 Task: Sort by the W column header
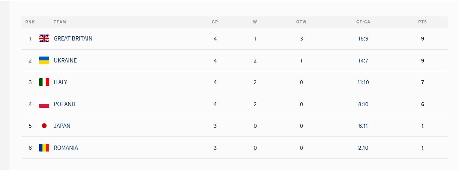click(255, 22)
